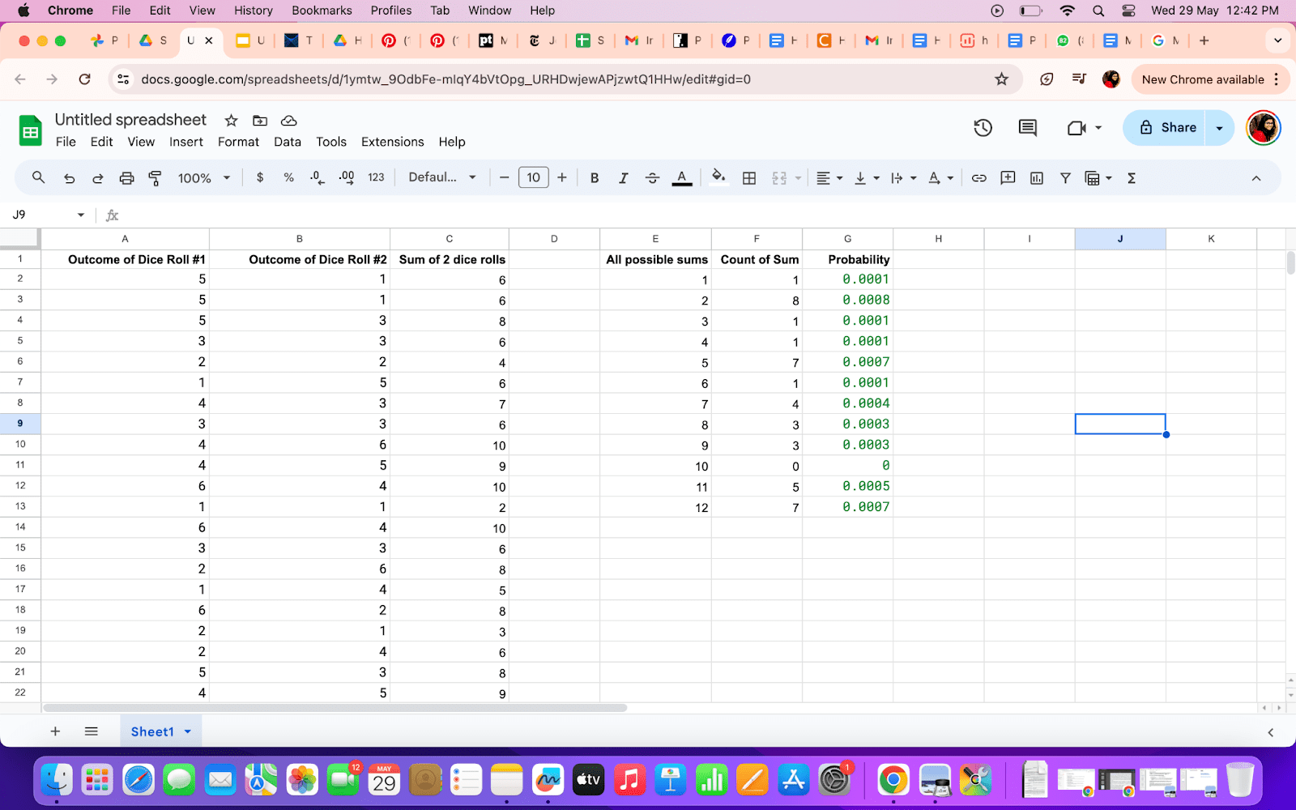Open the functions menu with sigma icon
This screenshot has width=1296, height=810.
(x=1132, y=177)
